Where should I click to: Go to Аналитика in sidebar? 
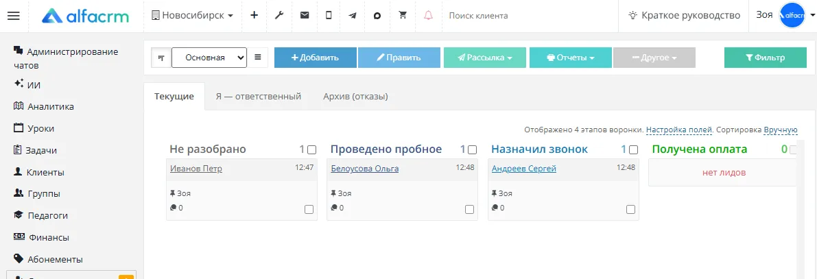point(44,107)
